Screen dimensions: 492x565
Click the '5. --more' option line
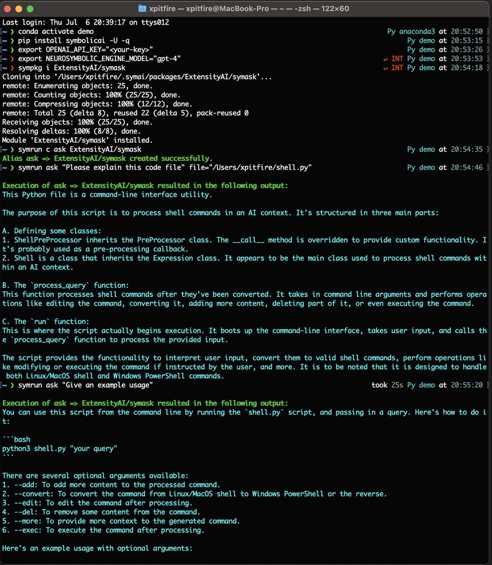tap(121, 521)
